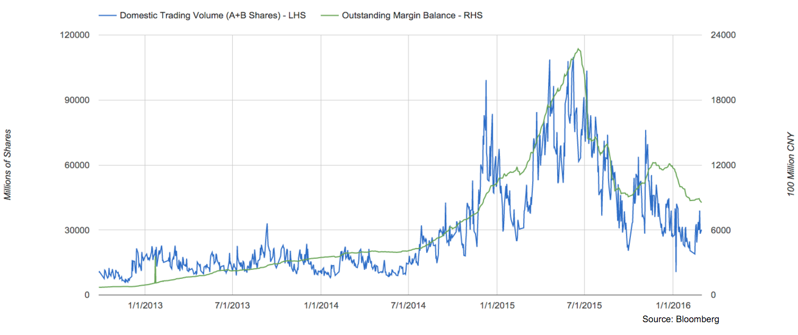Image resolution: width=798 pixels, height=335 pixels.
Task: Click the blue legend line swatch
Action: pyautogui.click(x=108, y=15)
